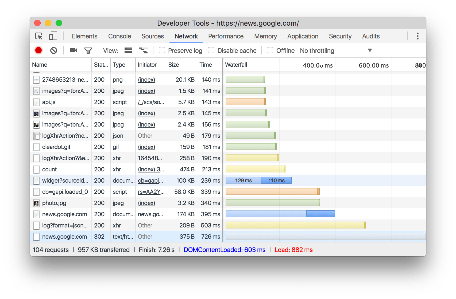The height and width of the screenshot is (299, 456).
Task: Click the red record network log button
Action: 38,50
